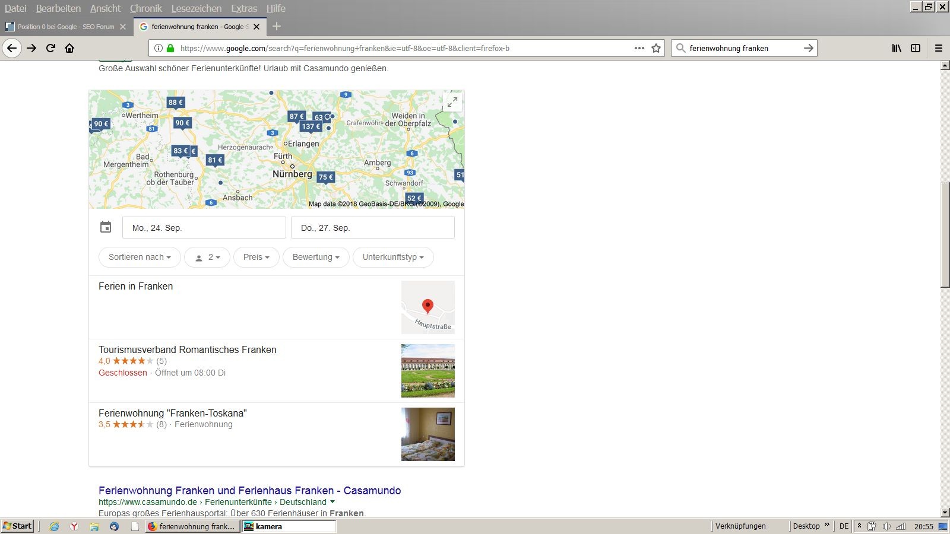Click the calendar icon beside dates
This screenshot has height=534, width=950.
point(106,227)
